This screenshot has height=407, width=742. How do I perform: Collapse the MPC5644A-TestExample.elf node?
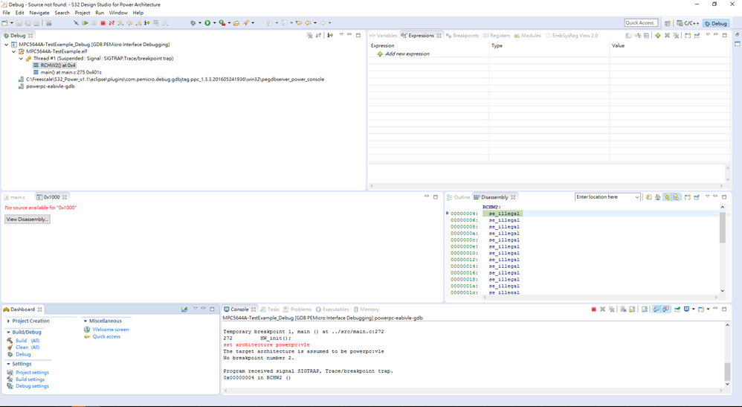[13, 51]
